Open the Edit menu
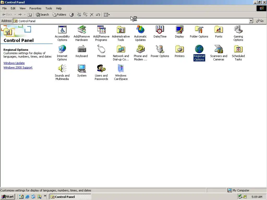 (13, 8)
